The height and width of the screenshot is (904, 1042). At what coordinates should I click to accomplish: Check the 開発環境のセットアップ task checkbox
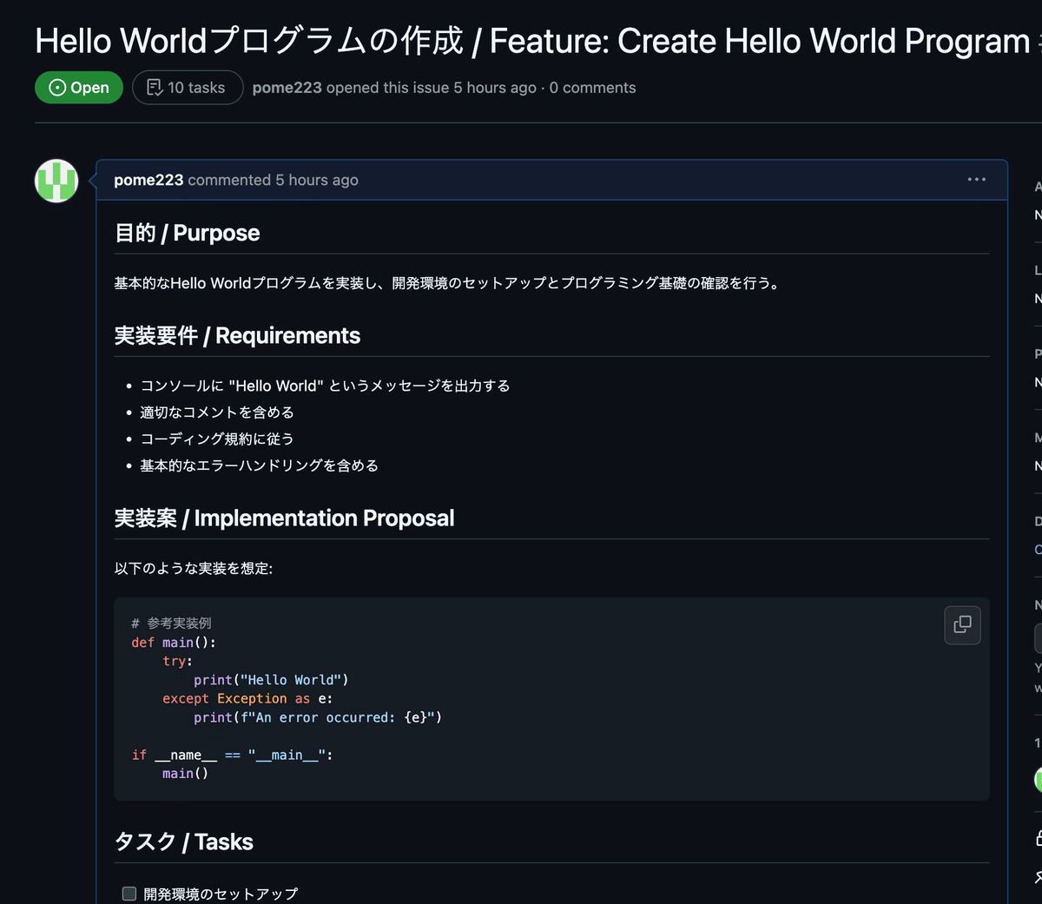tap(129, 892)
